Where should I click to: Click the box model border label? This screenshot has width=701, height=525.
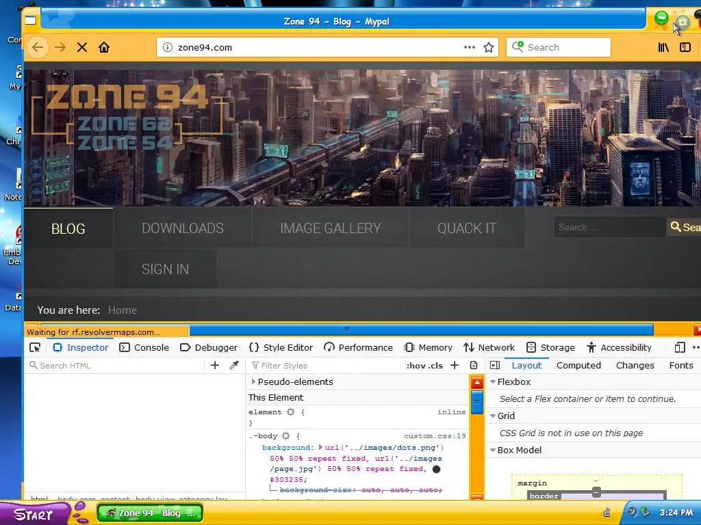click(x=544, y=496)
